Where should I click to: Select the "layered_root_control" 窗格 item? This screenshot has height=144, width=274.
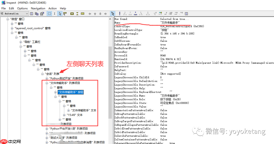32,28
